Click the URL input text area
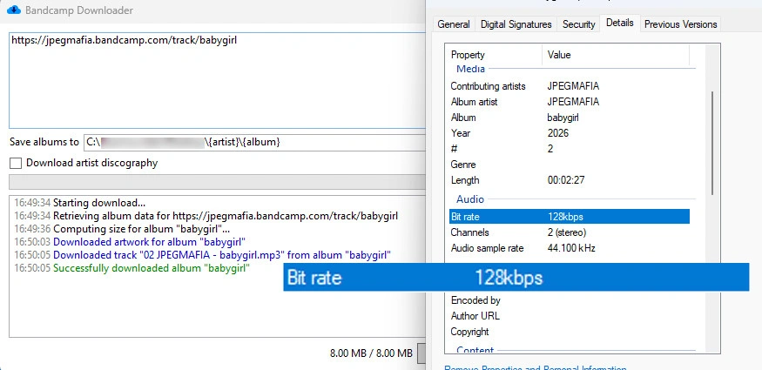762x370 pixels. pyautogui.click(x=217, y=81)
